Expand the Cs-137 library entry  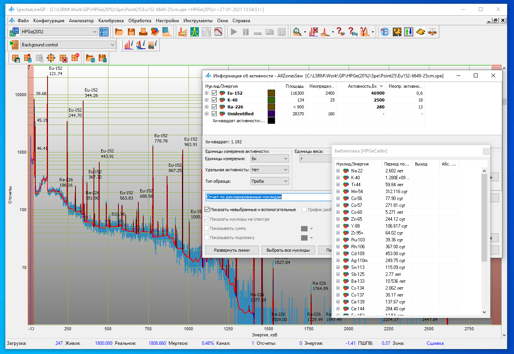point(338,295)
